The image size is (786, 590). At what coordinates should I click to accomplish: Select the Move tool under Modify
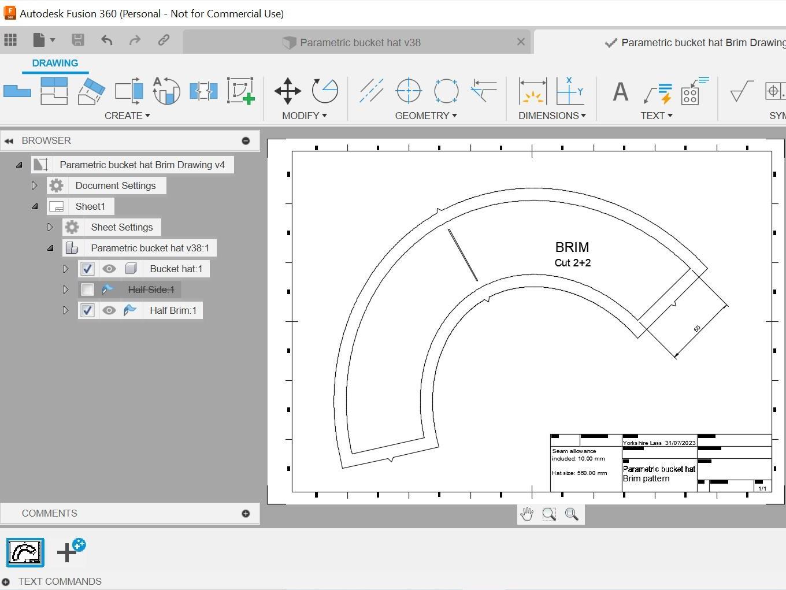tap(287, 91)
